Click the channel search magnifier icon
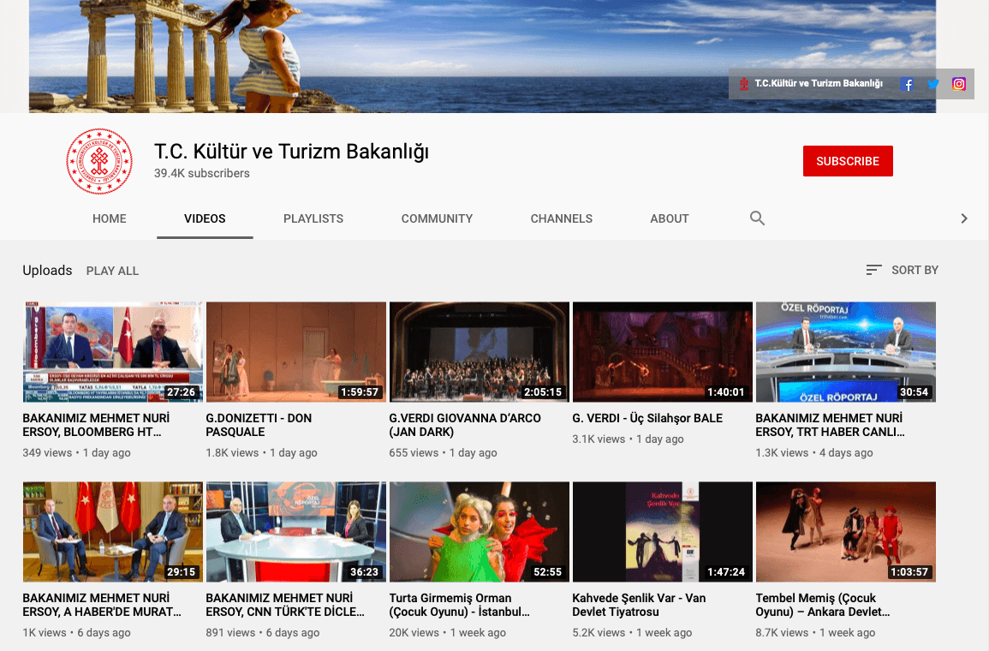 click(x=757, y=218)
